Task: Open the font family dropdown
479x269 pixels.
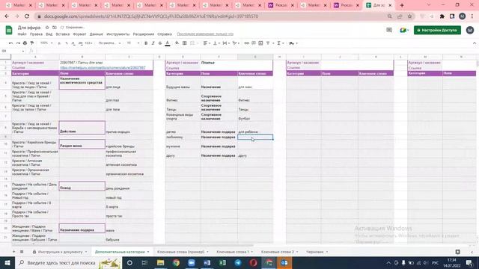Action: [x=110, y=43]
